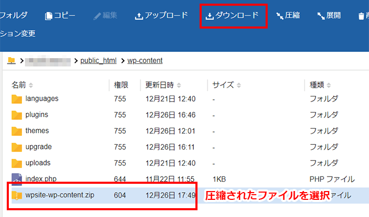The image size is (369, 217).
Task: Select the languages folder icon
Action: [x=17, y=99]
